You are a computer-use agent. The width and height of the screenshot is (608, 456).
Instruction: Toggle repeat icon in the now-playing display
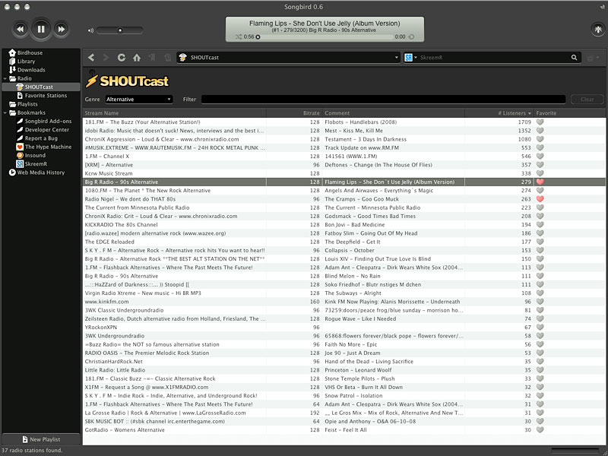411,36
